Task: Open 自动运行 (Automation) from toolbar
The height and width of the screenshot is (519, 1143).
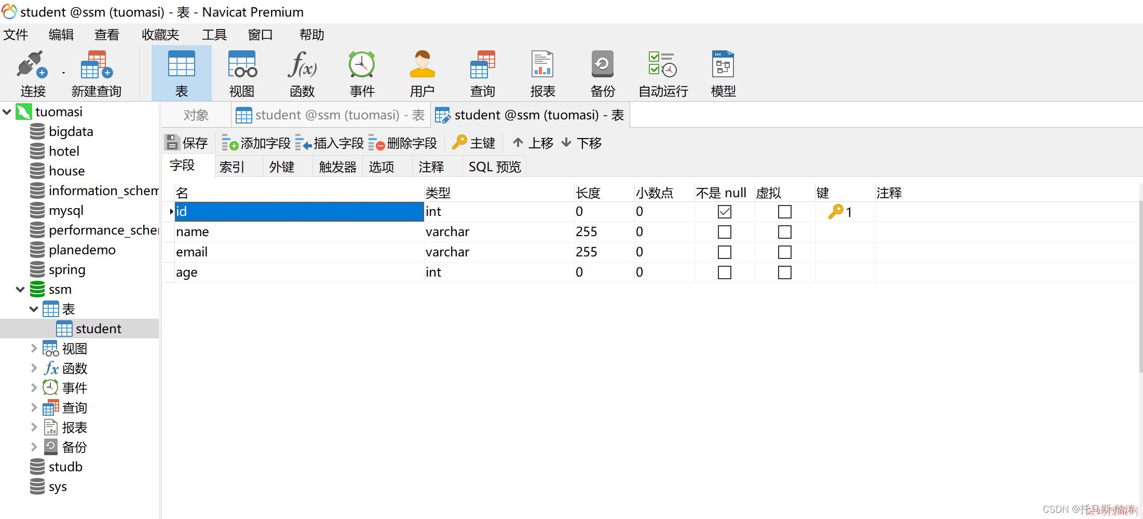Action: (663, 74)
